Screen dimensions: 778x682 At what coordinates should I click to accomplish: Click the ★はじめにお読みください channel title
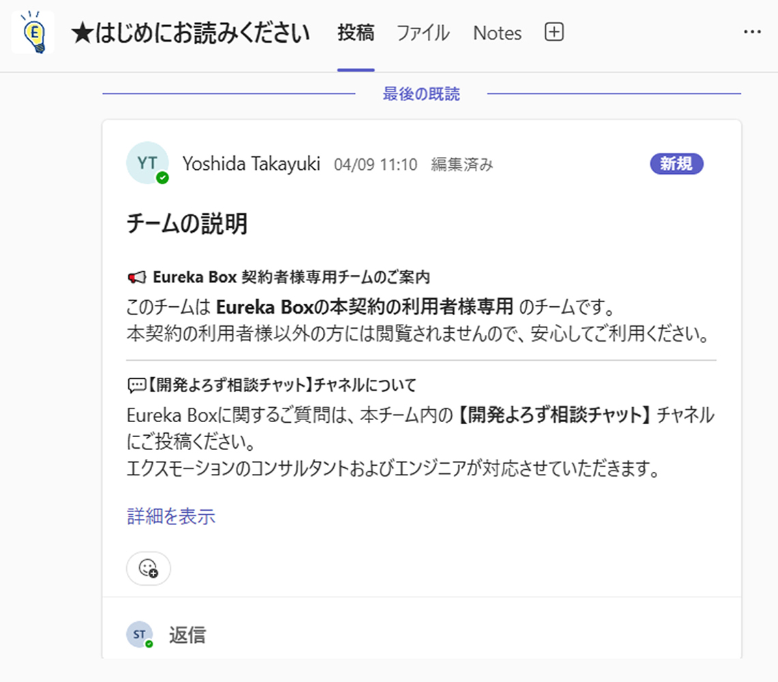point(190,33)
